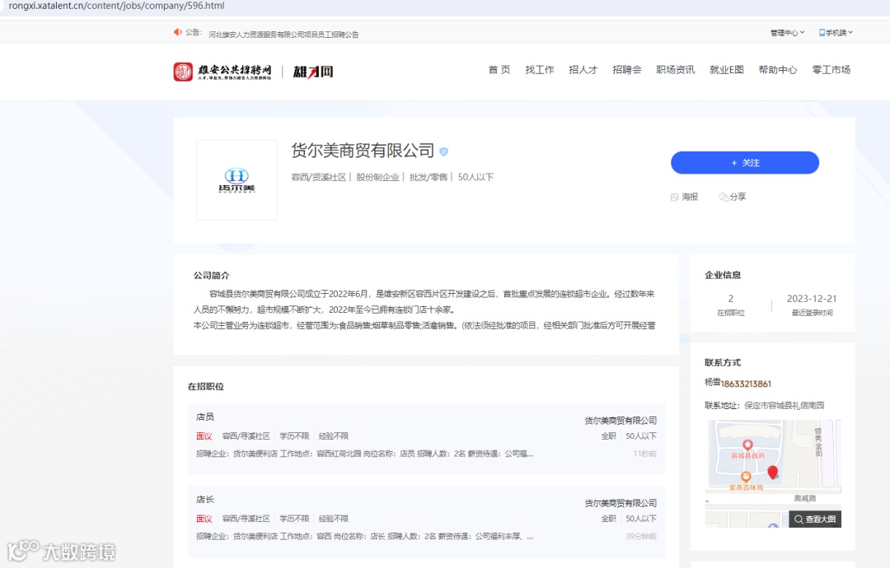
Task: Click the 面议 salary in 店员 row
Action: pyautogui.click(x=204, y=436)
